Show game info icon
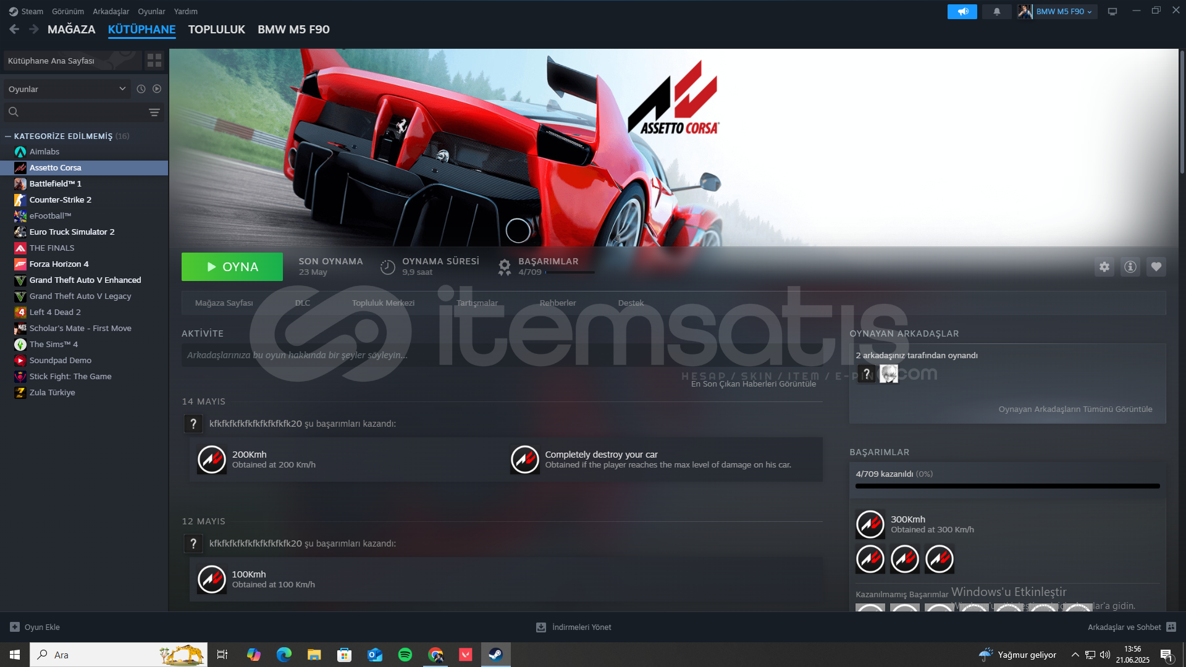Screen dimensions: 1186x667 (1130, 267)
